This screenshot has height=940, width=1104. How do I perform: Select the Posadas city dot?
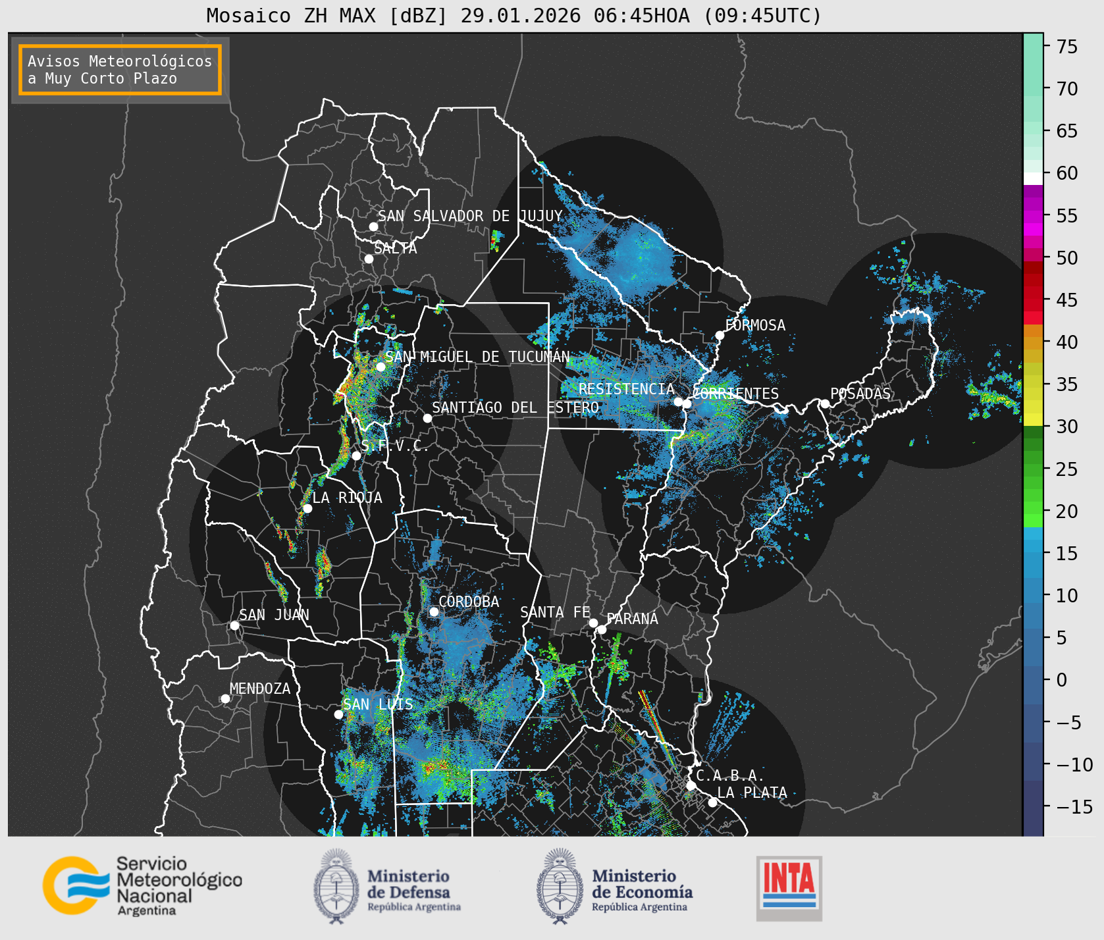point(825,404)
